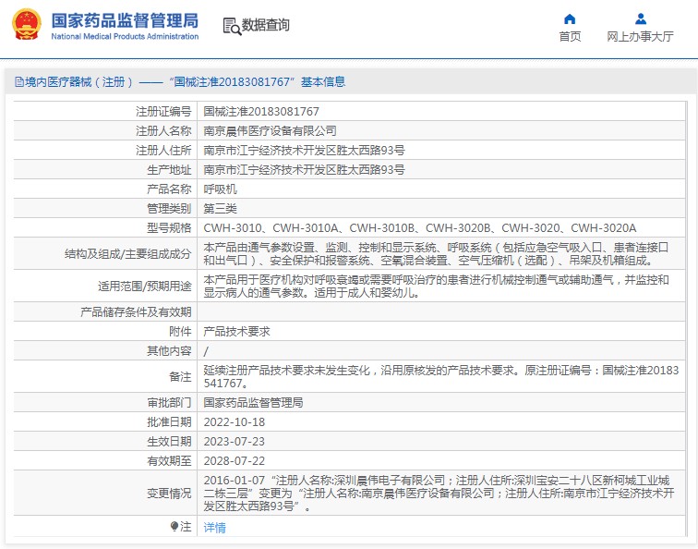Open the 详情 details link

click(x=214, y=528)
